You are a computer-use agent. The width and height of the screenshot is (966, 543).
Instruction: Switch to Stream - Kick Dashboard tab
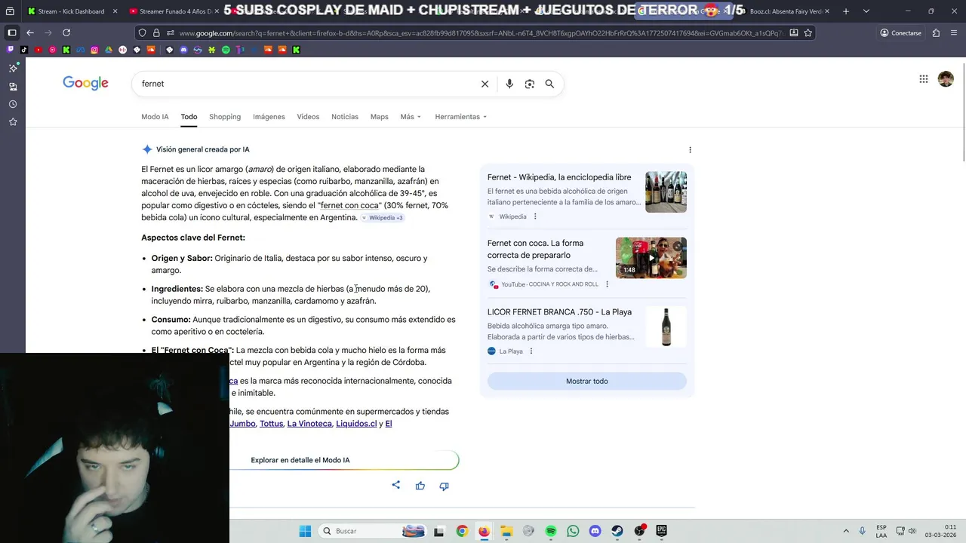(x=72, y=11)
